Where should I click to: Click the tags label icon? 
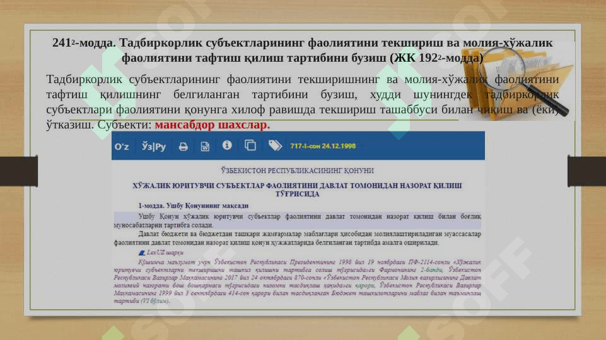(x=275, y=145)
